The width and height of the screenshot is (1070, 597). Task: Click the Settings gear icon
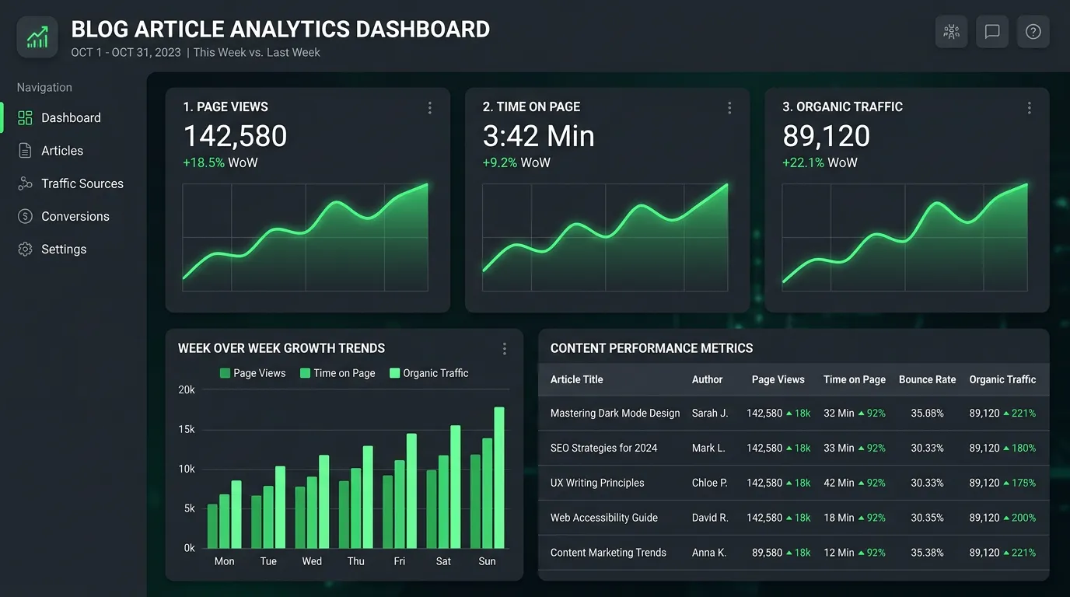click(x=25, y=249)
